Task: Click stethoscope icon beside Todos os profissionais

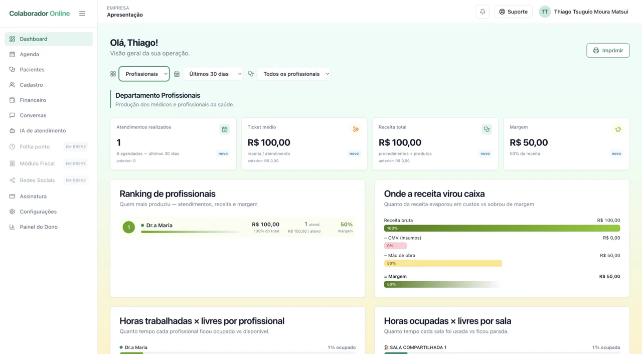Action: (x=251, y=74)
